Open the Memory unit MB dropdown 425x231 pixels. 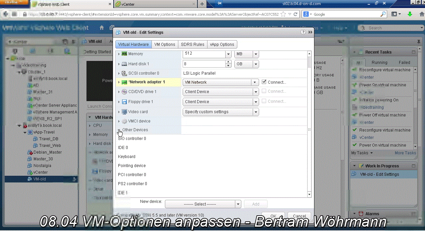click(x=256, y=54)
